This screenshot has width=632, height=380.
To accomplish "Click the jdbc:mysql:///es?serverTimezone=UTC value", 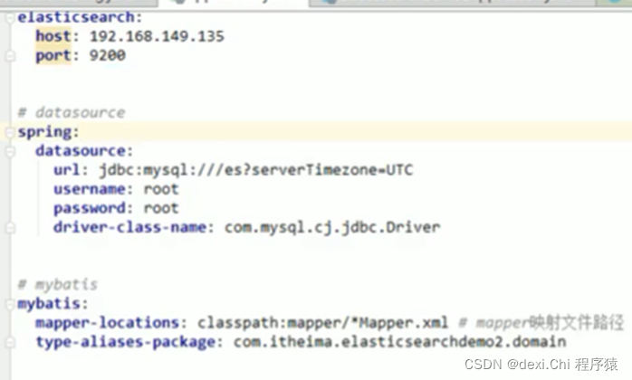I will click(x=256, y=170).
